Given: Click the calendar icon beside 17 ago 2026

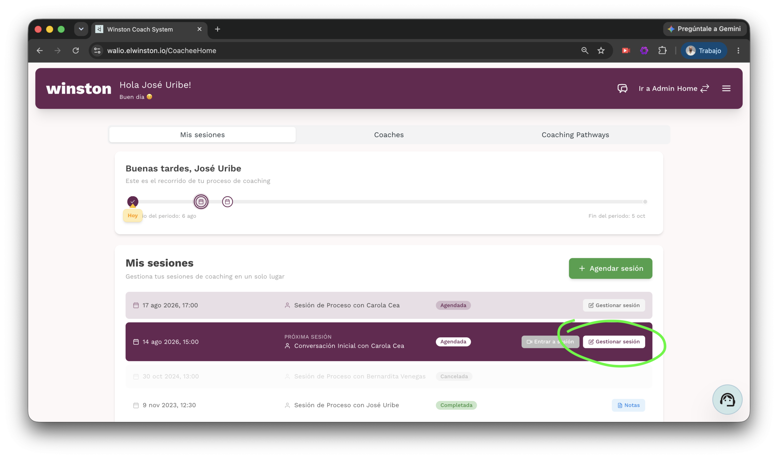Looking at the screenshot, I should [x=136, y=305].
